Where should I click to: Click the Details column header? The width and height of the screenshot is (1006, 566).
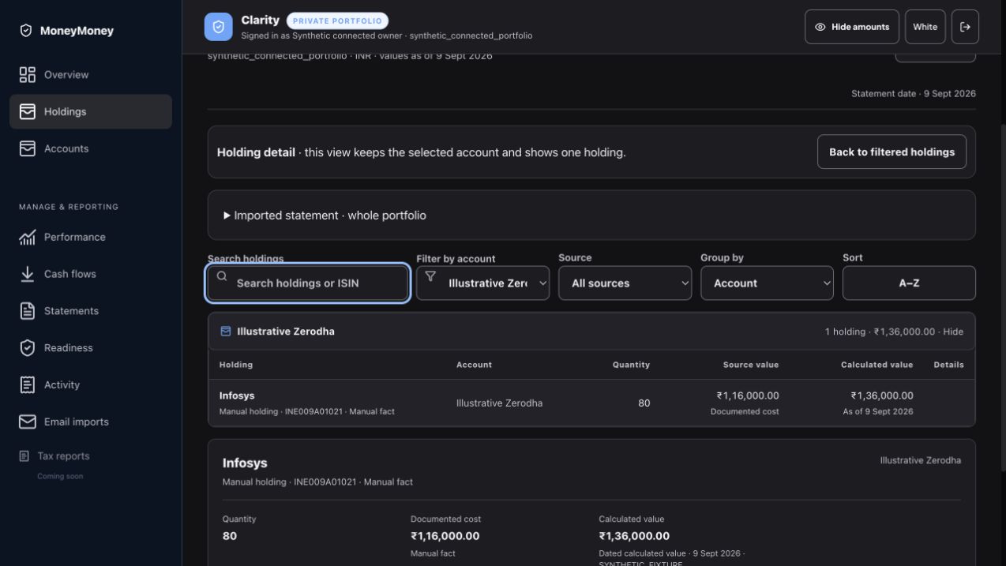tap(948, 365)
